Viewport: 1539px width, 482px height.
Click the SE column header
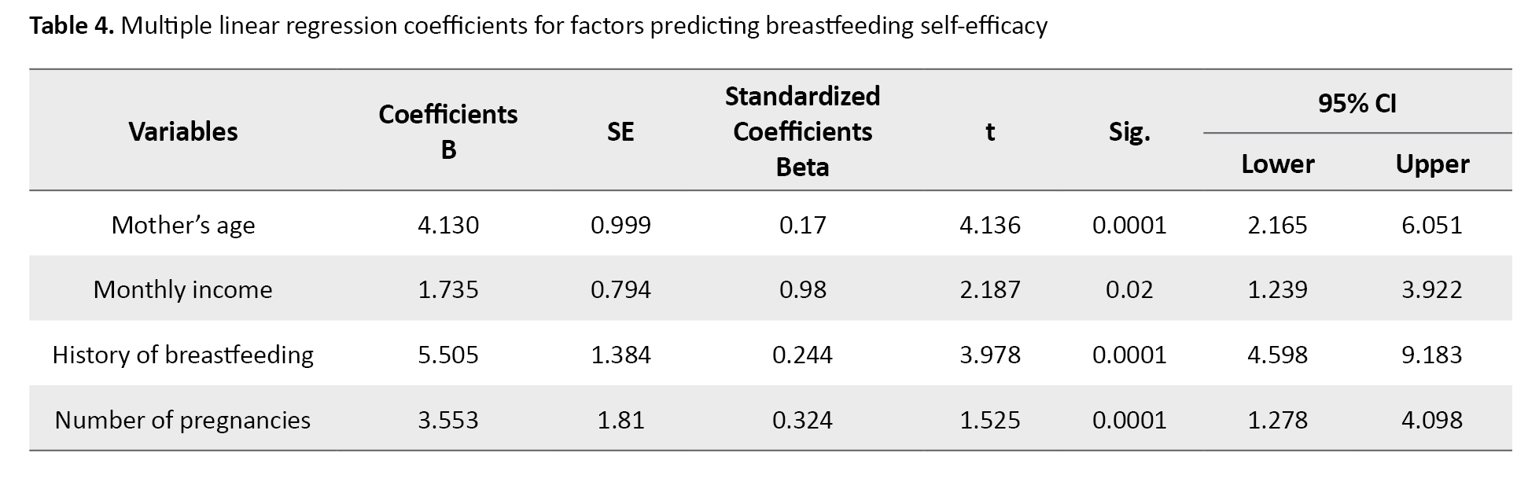point(620,131)
